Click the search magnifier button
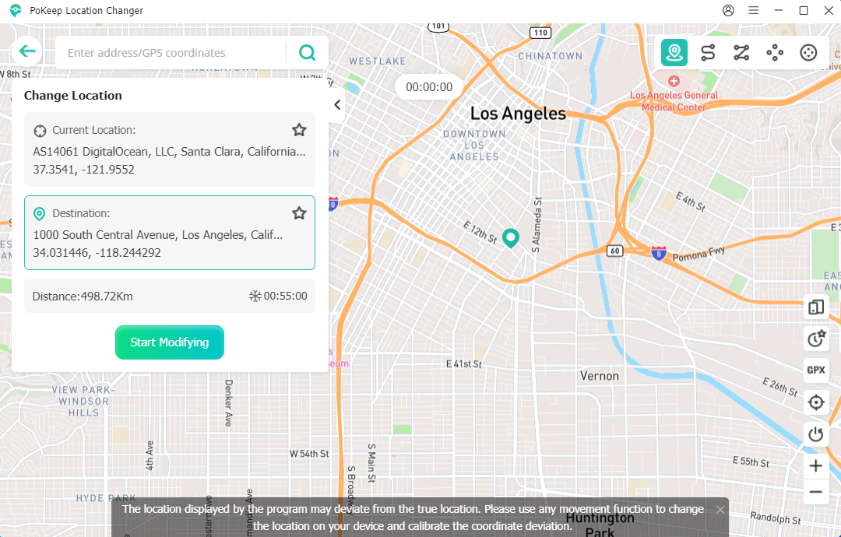This screenshot has height=537, width=841. tap(308, 53)
